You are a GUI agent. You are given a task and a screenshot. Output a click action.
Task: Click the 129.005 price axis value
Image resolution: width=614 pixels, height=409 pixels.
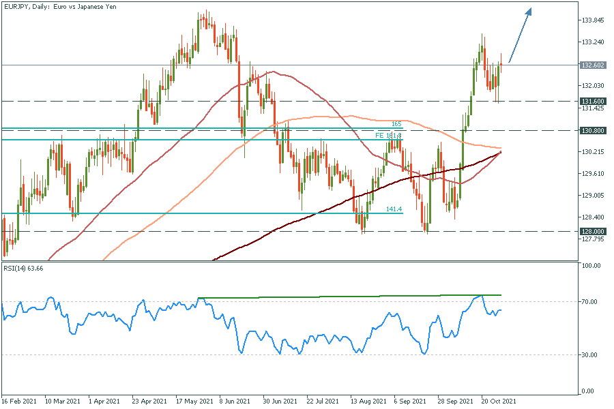tap(591, 196)
